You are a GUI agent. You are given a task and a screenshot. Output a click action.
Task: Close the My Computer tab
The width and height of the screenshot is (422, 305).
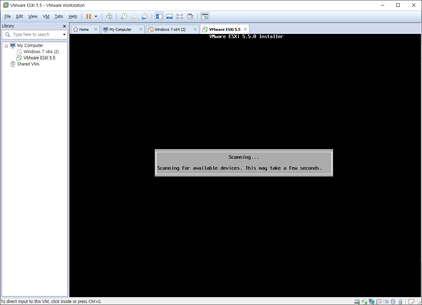tap(141, 29)
